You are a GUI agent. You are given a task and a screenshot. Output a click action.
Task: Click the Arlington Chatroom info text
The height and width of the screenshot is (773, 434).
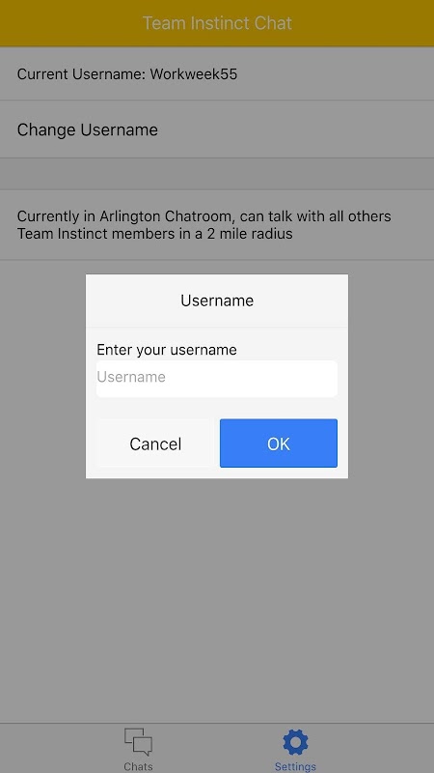point(204,225)
